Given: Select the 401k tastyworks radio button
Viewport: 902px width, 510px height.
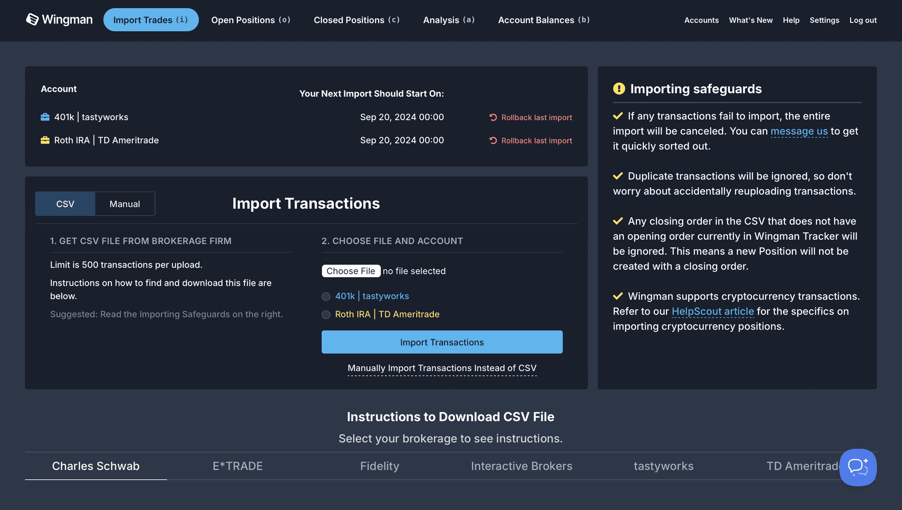Looking at the screenshot, I should point(326,296).
